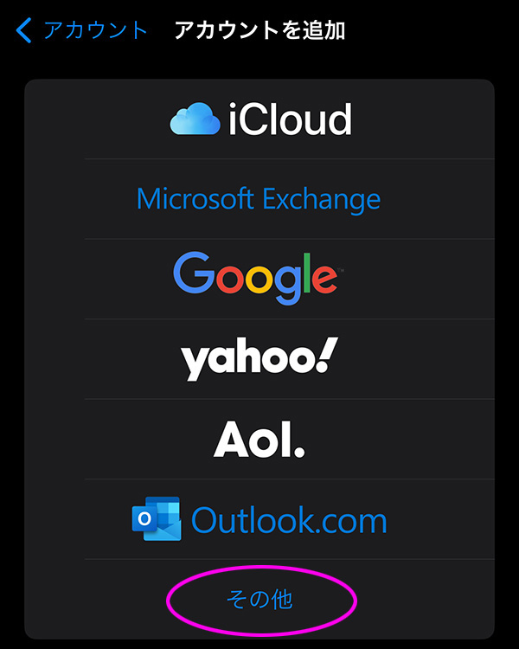Tap the iCloud cloud icon
The width and height of the screenshot is (519, 649).
point(195,119)
